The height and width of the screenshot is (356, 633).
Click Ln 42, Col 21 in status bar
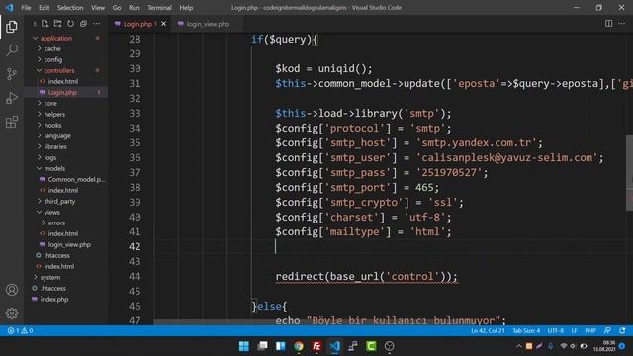[488, 330]
